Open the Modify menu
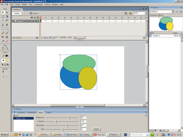Viewport: 183px width, 137px height. (24, 5)
